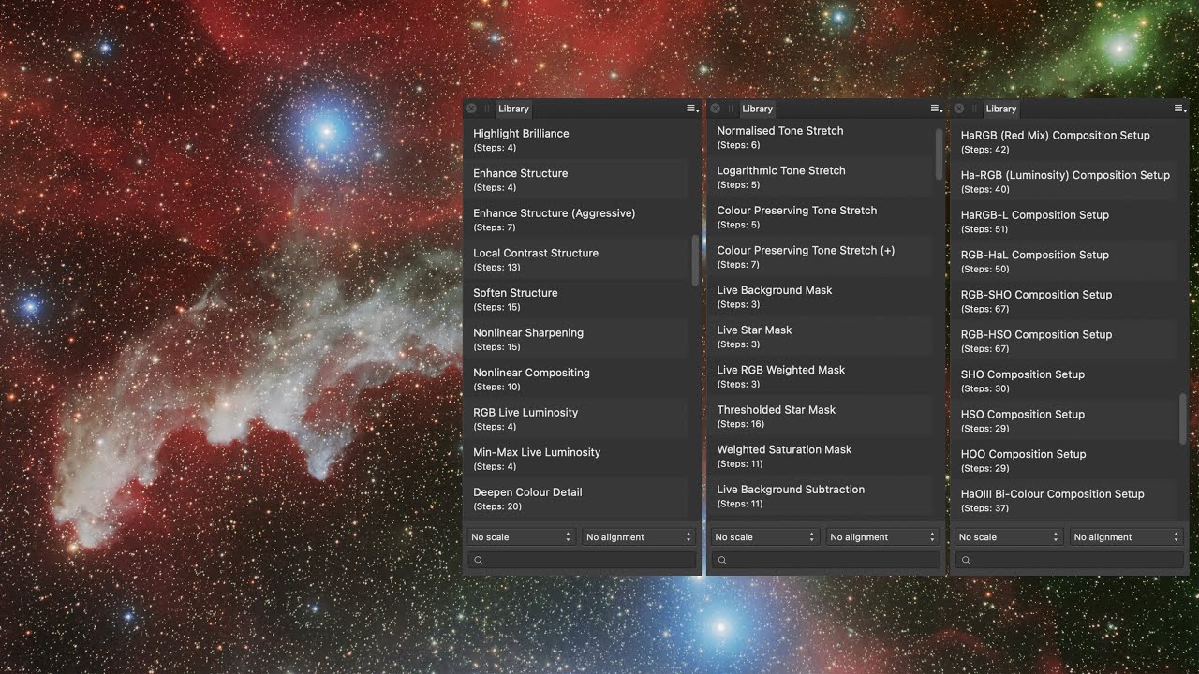Select the Thresholded Star Mask macro
Screen dimensions: 1199x674
coord(820,416)
